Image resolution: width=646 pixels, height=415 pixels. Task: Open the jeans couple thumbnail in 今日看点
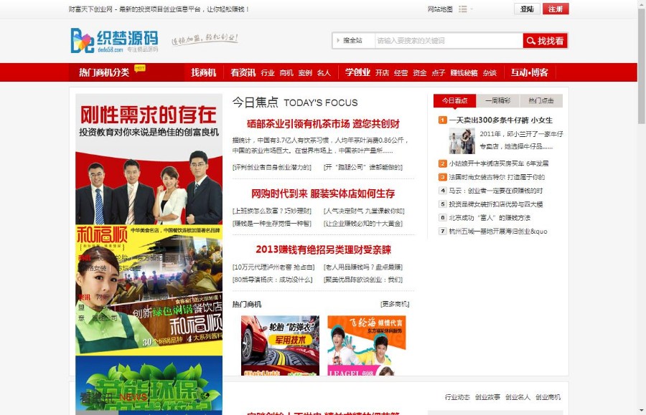pos(462,141)
